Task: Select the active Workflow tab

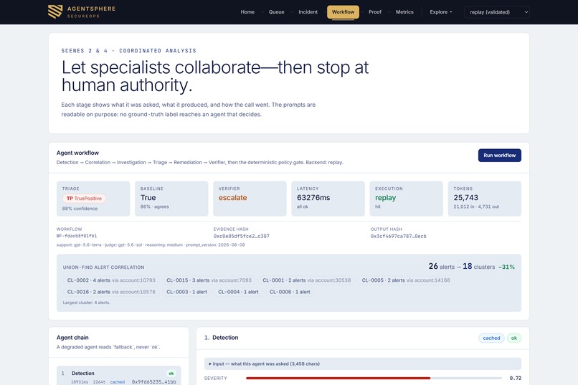Action: pos(343,12)
